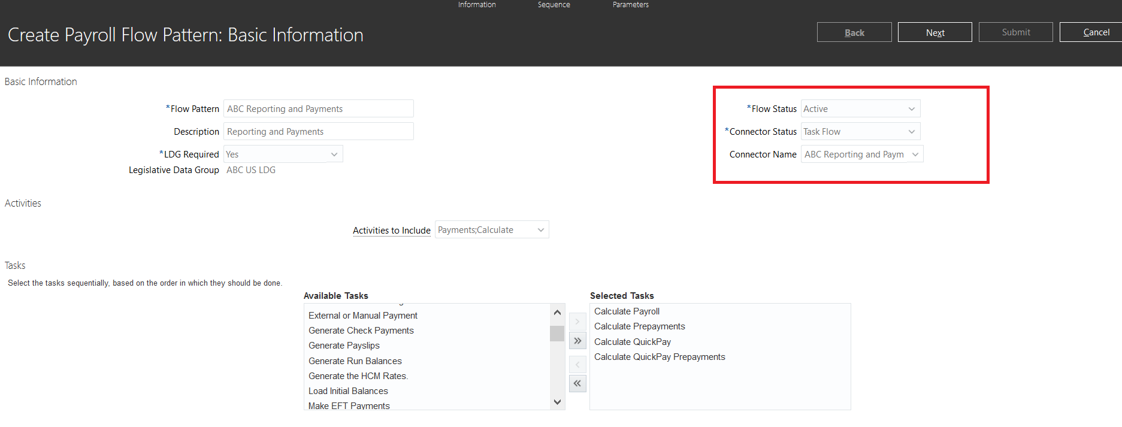
Task: Open Activities to Include dropdown
Action: pos(540,230)
